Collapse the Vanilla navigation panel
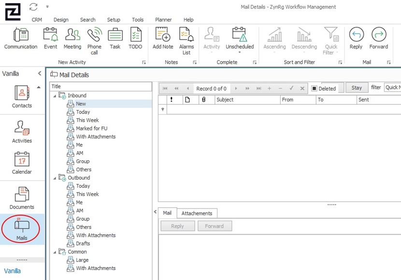Screen dimensions: 401x280 (40, 73)
